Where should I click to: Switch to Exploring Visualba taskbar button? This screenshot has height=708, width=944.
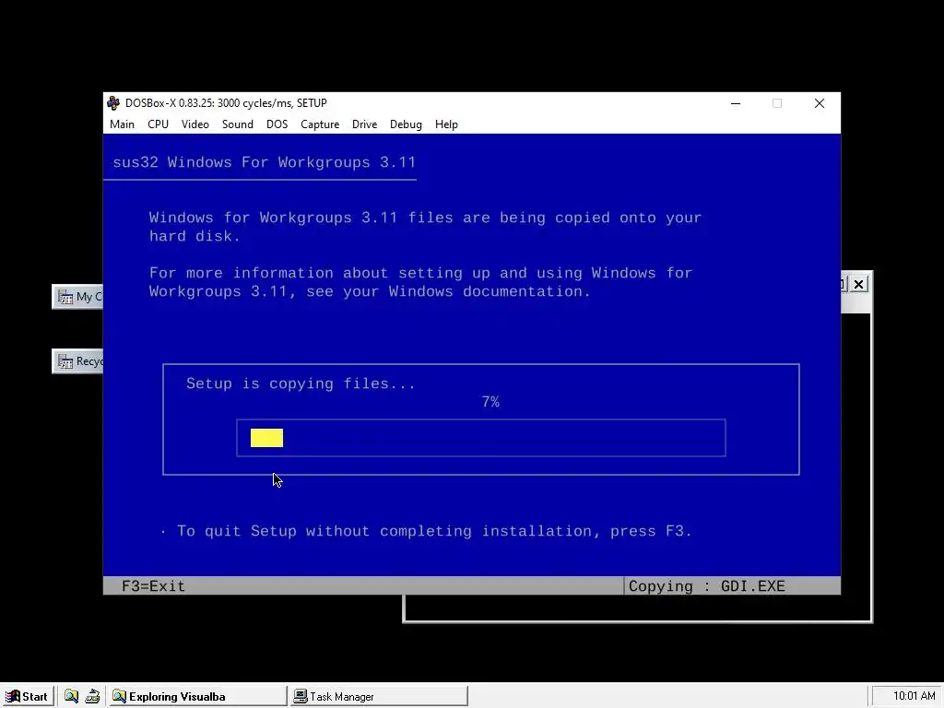197,696
